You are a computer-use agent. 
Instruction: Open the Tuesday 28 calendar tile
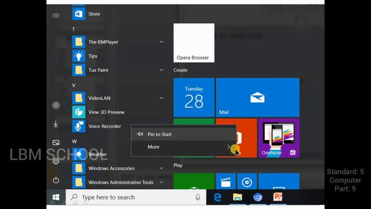(194, 98)
